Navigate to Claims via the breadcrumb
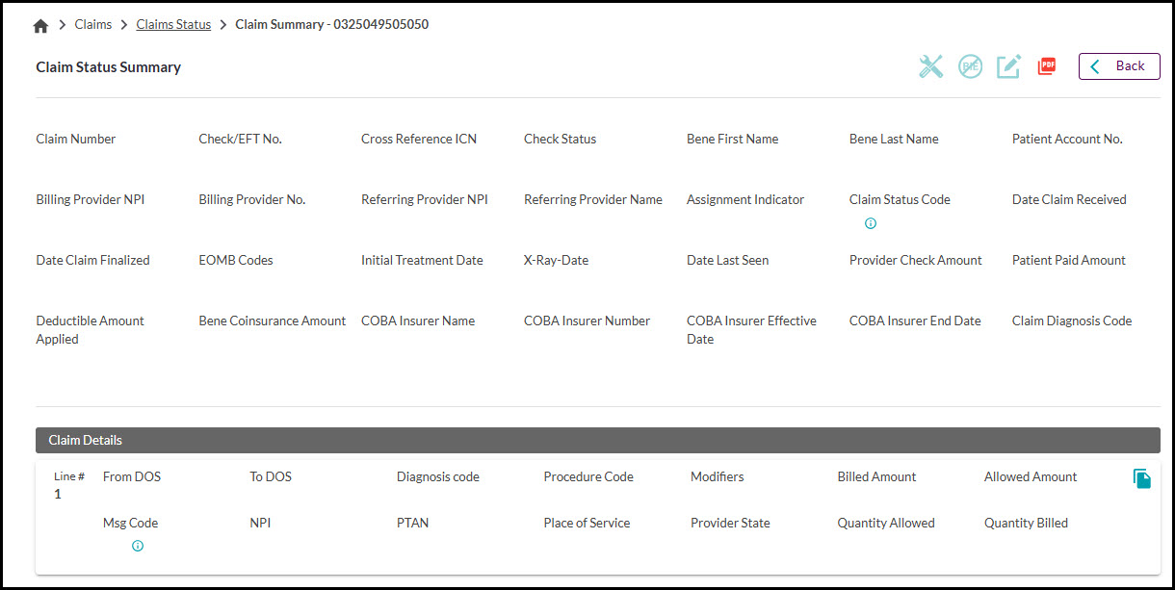The image size is (1175, 590). [x=93, y=24]
